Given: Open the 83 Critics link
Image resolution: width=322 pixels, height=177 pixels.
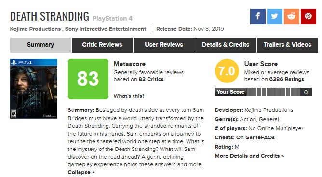Looking at the screenshot, I should (x=151, y=80).
